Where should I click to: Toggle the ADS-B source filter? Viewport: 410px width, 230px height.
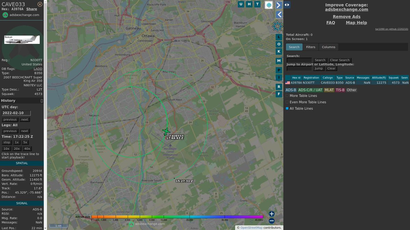291,90
